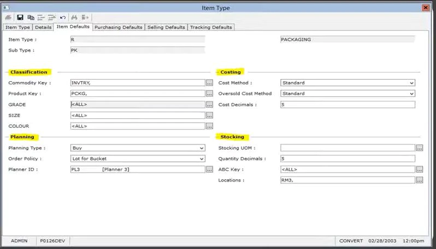Screen dimensions: 436x249
Task: Click the delete line toolbar icon
Action: [x=52, y=17]
